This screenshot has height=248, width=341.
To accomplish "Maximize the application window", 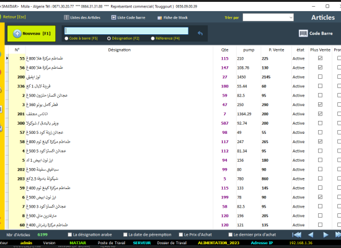I will [327, 6].
